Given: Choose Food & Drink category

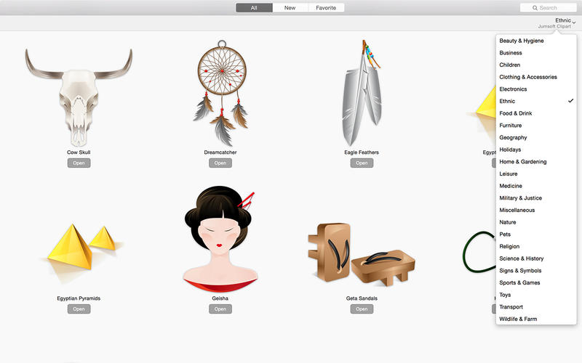Looking at the screenshot, I should (x=536, y=113).
